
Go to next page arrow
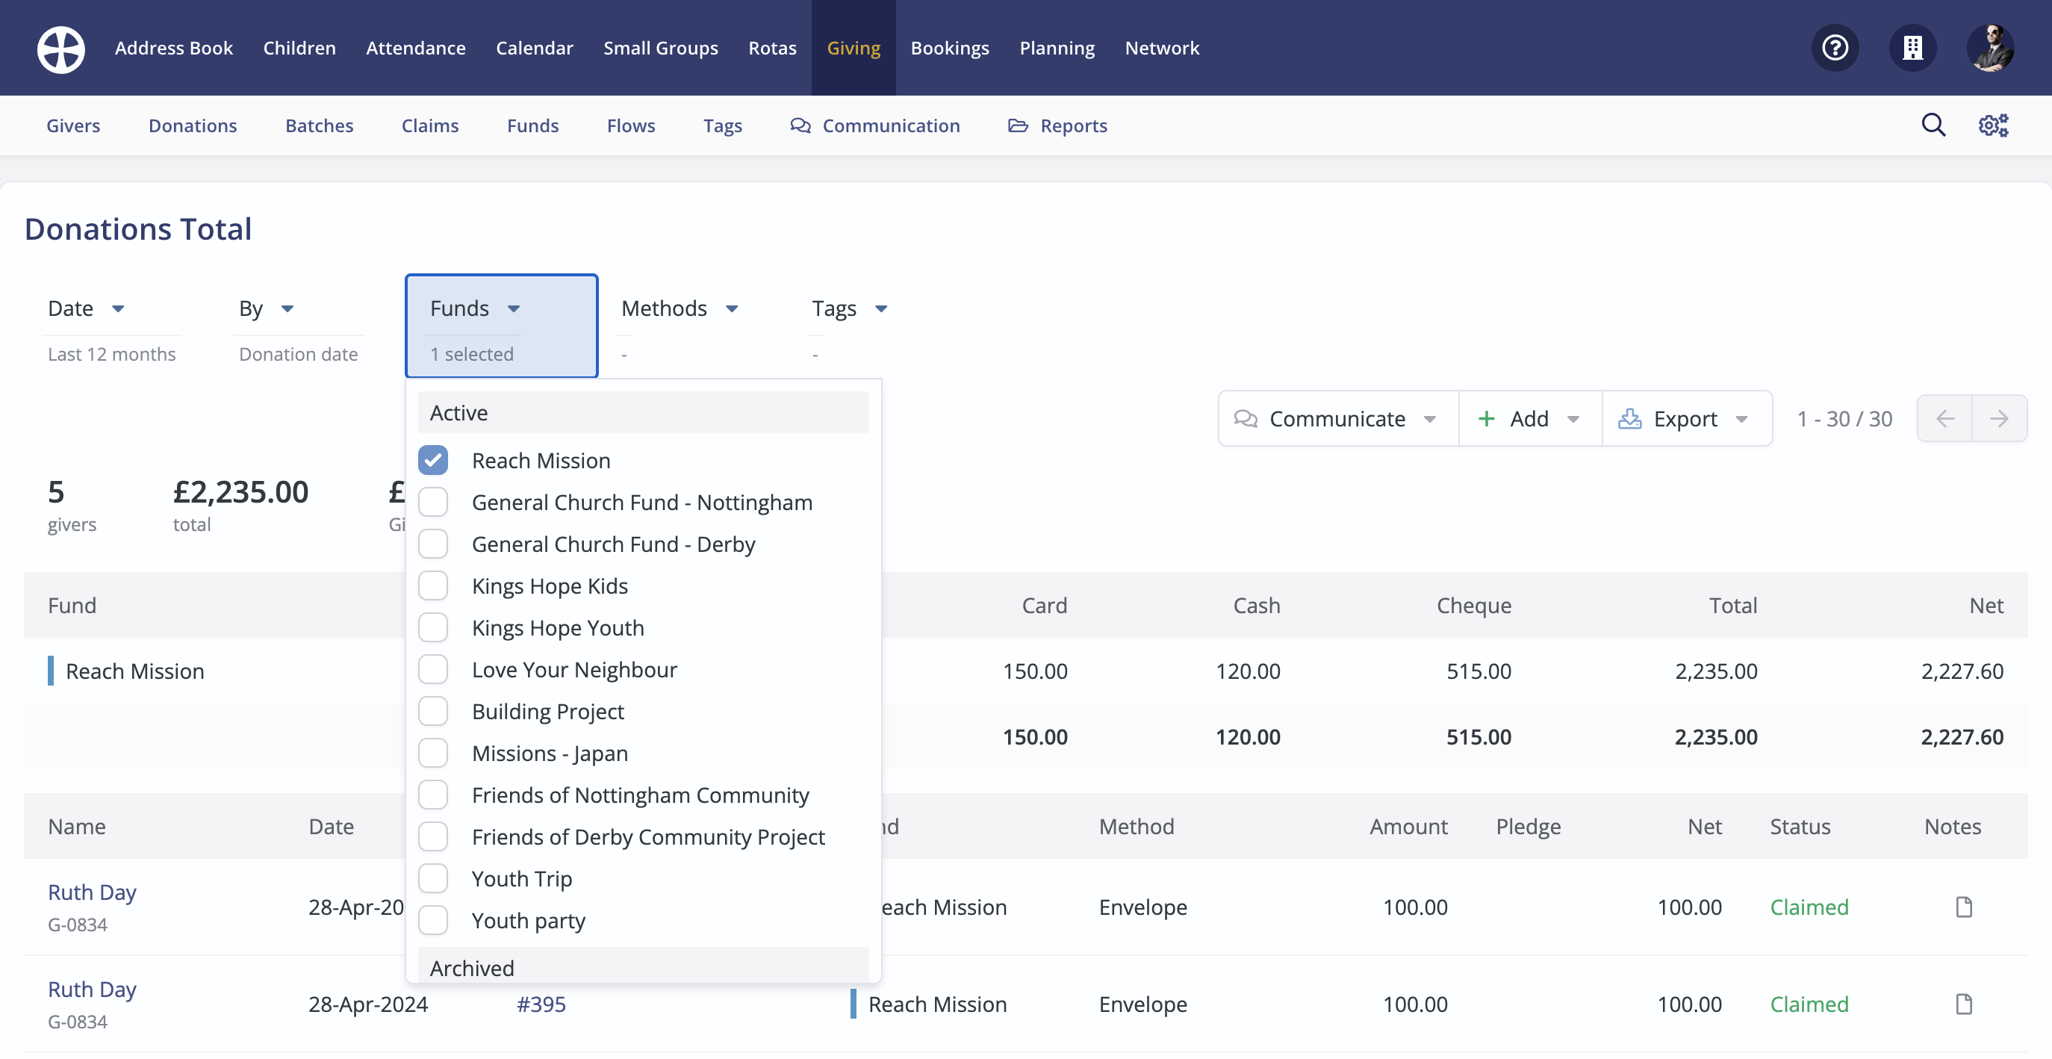(x=1999, y=418)
